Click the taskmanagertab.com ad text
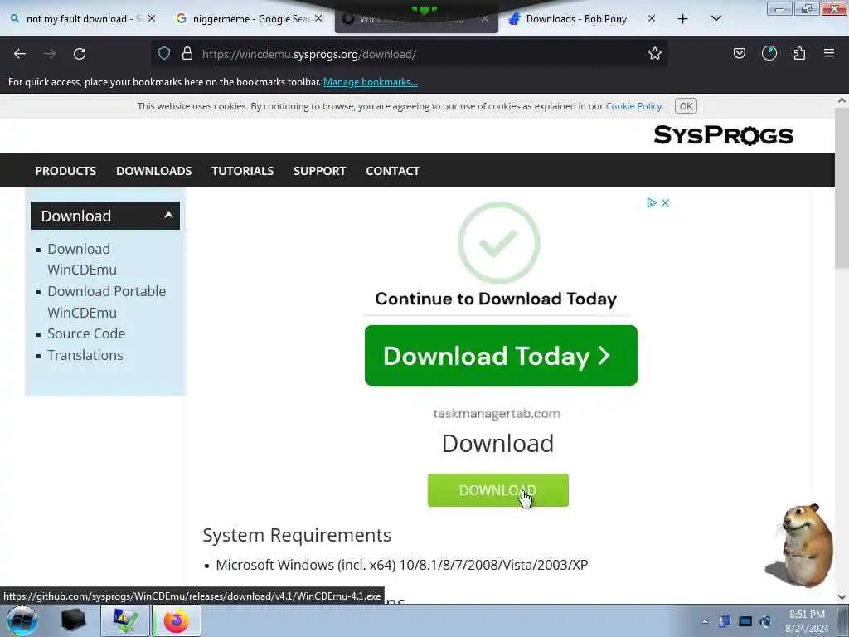This screenshot has width=849, height=637. [x=497, y=413]
